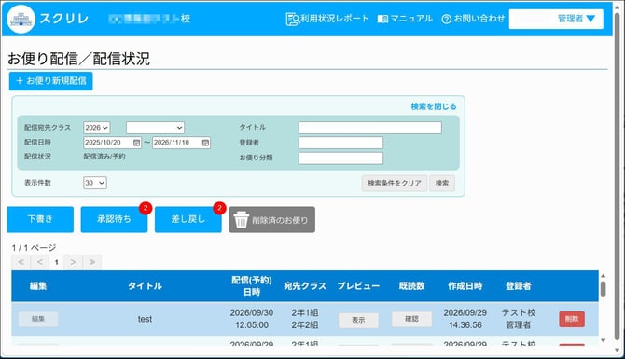The image size is (625, 359).
Task: Go to previous page arrow
Action: tap(40, 262)
